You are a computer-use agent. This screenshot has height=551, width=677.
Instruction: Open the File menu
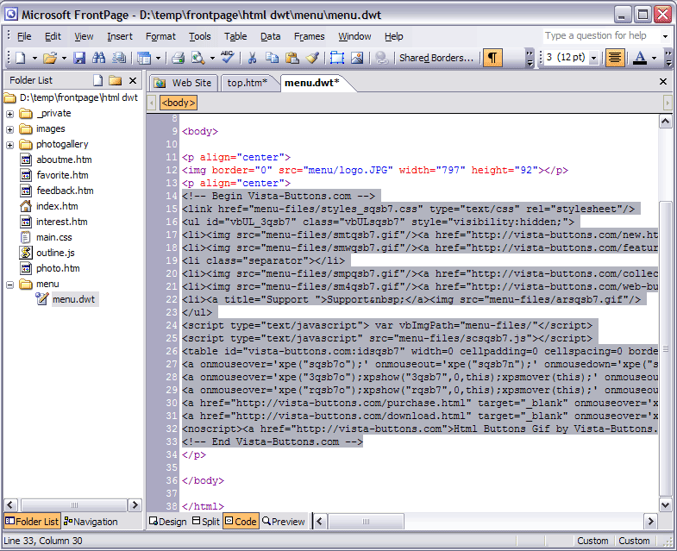pyautogui.click(x=24, y=36)
